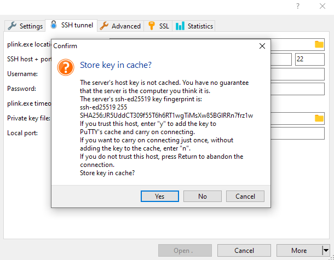Click the SSH port field showing 22
This screenshot has height=260, width=334.
[309, 59]
